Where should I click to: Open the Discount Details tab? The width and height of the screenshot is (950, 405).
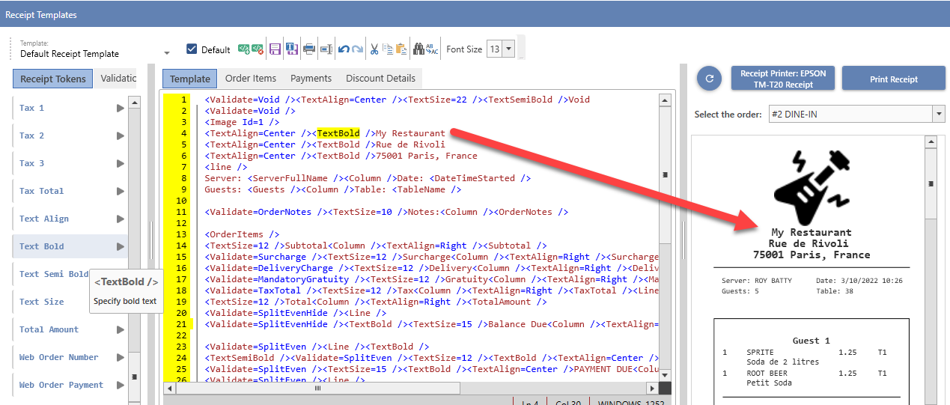point(380,78)
